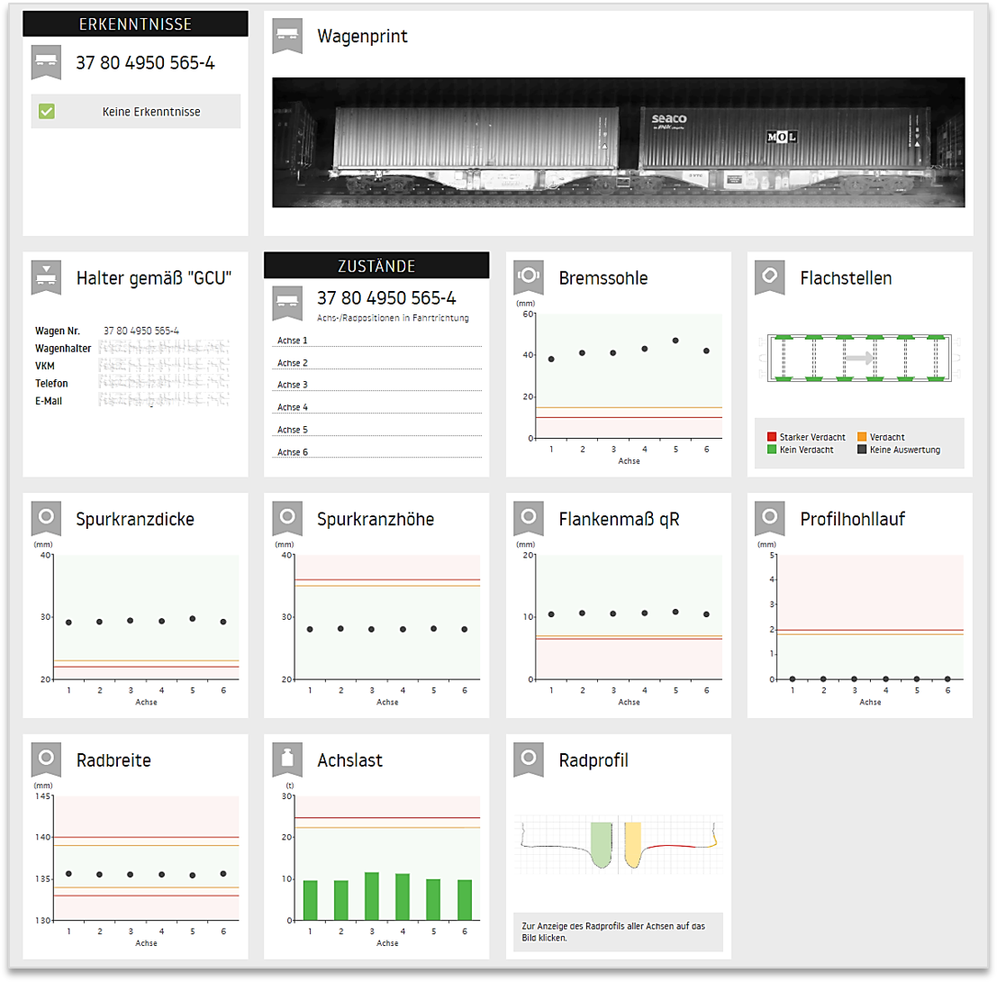997x982 pixels.
Task: Click the Halter gemäß GCU panel icon
Action: point(46,278)
